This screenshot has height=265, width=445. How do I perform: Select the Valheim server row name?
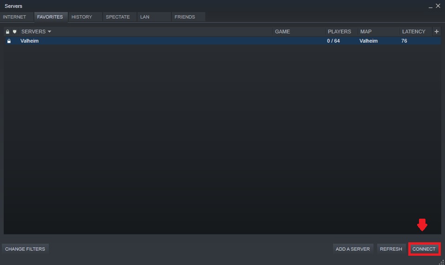[30, 41]
